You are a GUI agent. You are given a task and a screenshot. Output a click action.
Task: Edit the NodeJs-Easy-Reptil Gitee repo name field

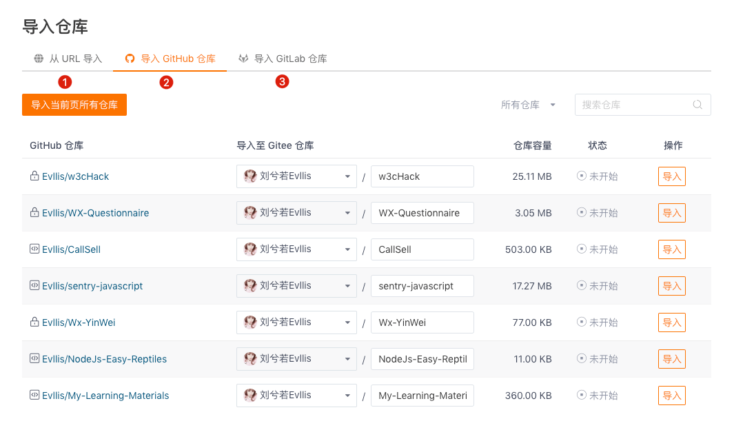click(422, 359)
